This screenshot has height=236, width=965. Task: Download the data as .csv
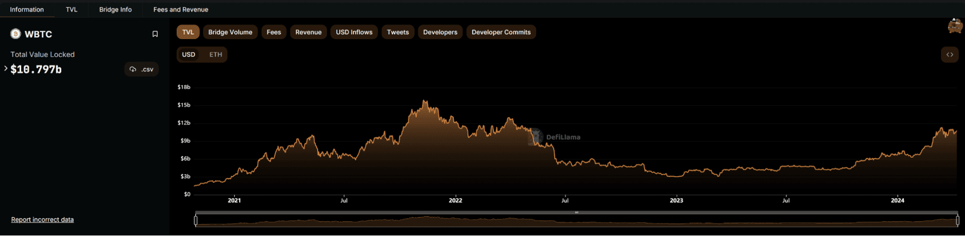141,69
